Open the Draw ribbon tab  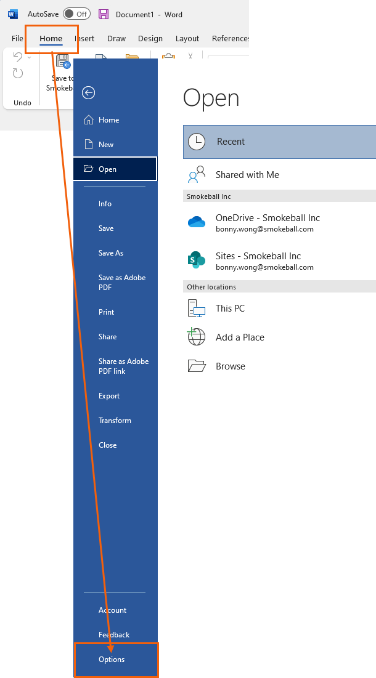point(116,38)
